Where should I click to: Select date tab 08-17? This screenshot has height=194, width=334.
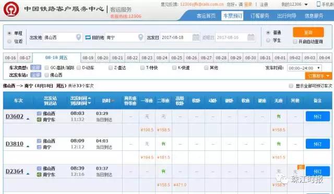[x=25, y=58]
